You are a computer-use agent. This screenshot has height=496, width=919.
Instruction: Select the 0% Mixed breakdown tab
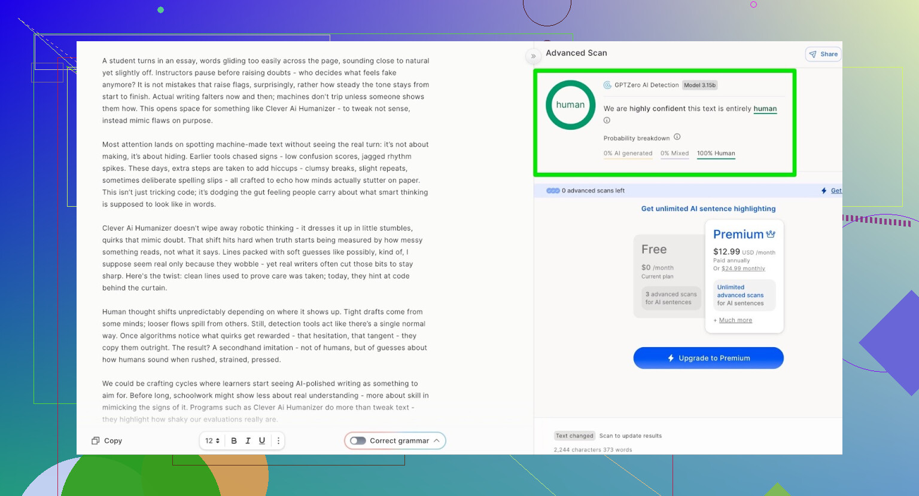pyautogui.click(x=674, y=154)
